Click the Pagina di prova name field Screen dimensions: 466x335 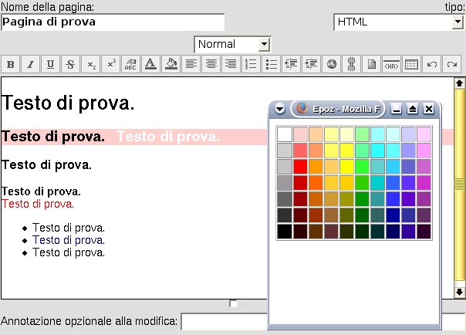click(x=113, y=22)
